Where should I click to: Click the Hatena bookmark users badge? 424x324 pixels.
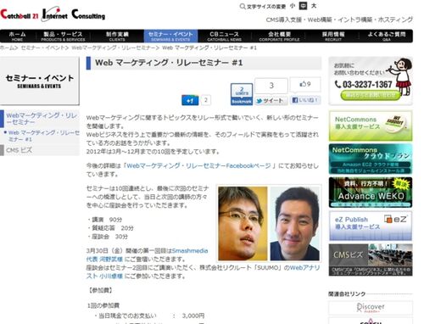pyautogui.click(x=242, y=94)
